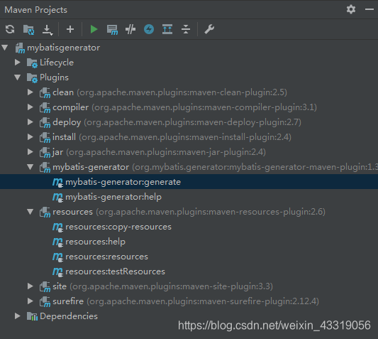Click the deploy plugin icon
The width and height of the screenshot is (378, 339).
[45, 122]
